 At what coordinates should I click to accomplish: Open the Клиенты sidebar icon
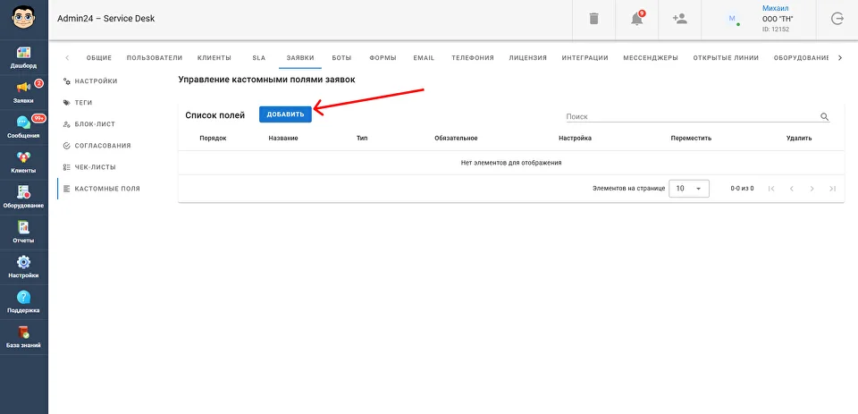(x=23, y=157)
